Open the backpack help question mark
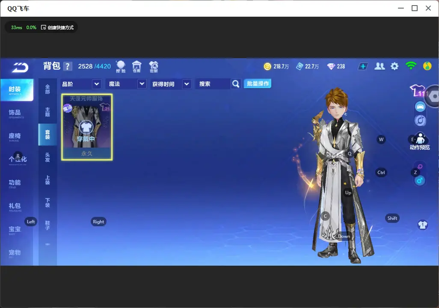 68,66
